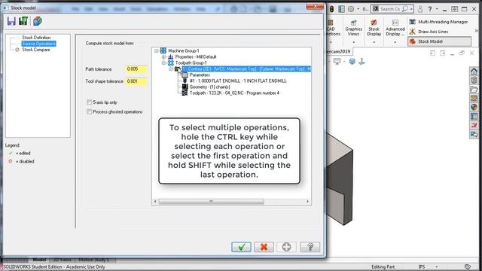Click the 3D view cube icon in viewport toolbar

[x=352, y=62]
